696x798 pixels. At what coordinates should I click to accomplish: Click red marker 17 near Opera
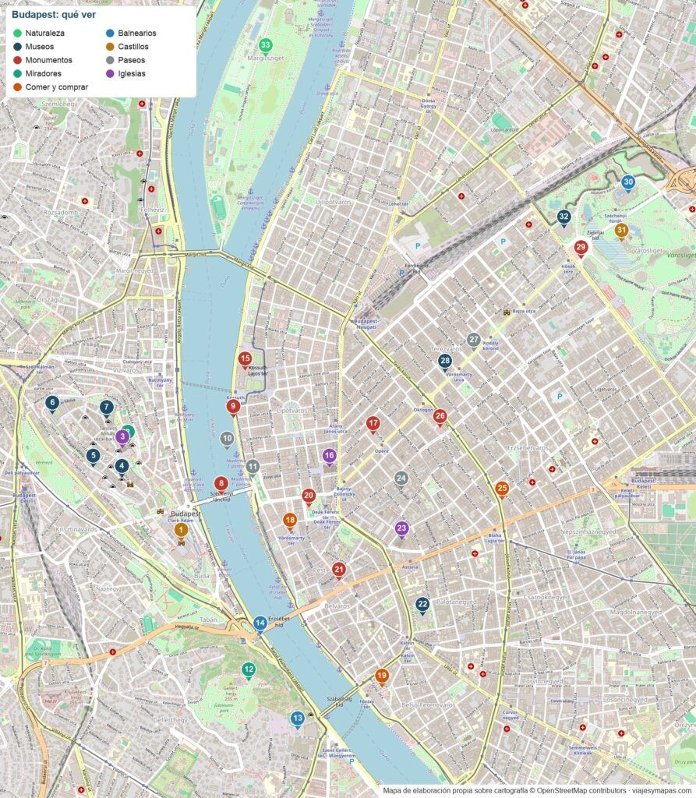[x=373, y=423]
